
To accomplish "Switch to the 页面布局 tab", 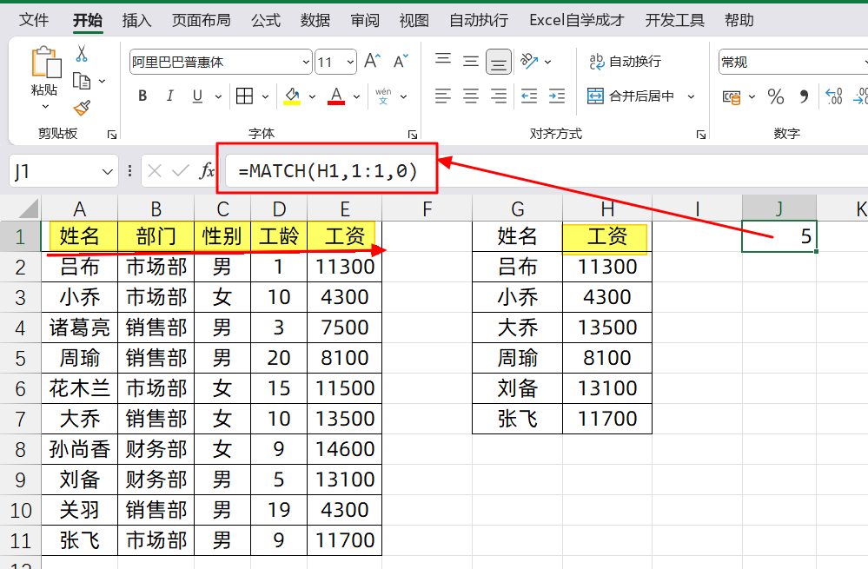I will [201, 21].
